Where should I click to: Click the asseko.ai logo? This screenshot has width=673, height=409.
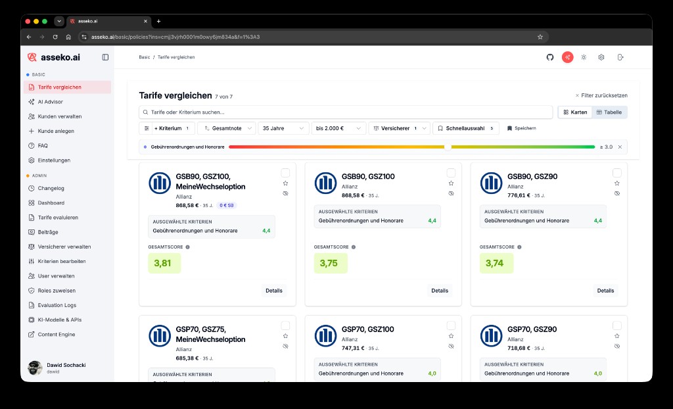pos(54,57)
